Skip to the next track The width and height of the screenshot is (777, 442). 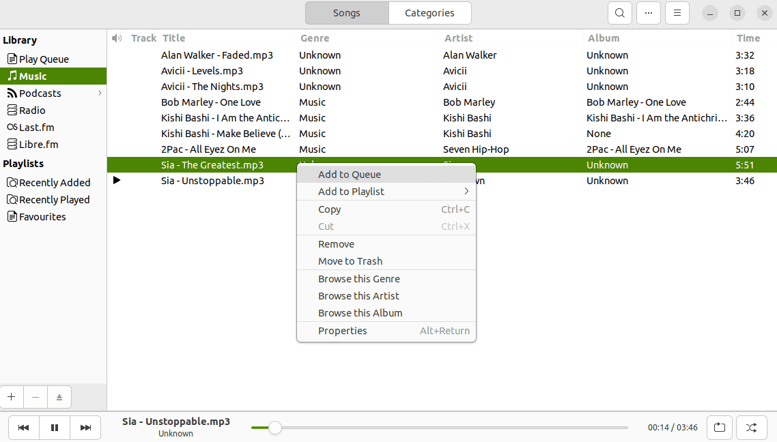pyautogui.click(x=85, y=428)
